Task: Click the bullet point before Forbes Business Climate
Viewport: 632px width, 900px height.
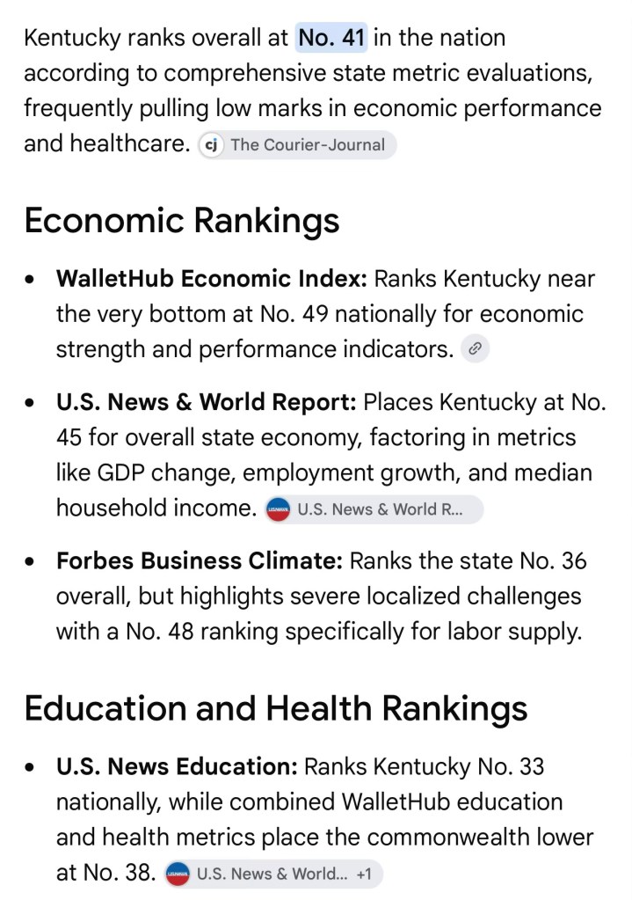Action: (x=30, y=562)
